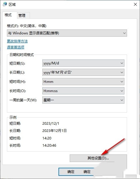The image size is (140, 179).
Task: Expand the 短日期 format dropdown arrow
Action: [122, 63]
